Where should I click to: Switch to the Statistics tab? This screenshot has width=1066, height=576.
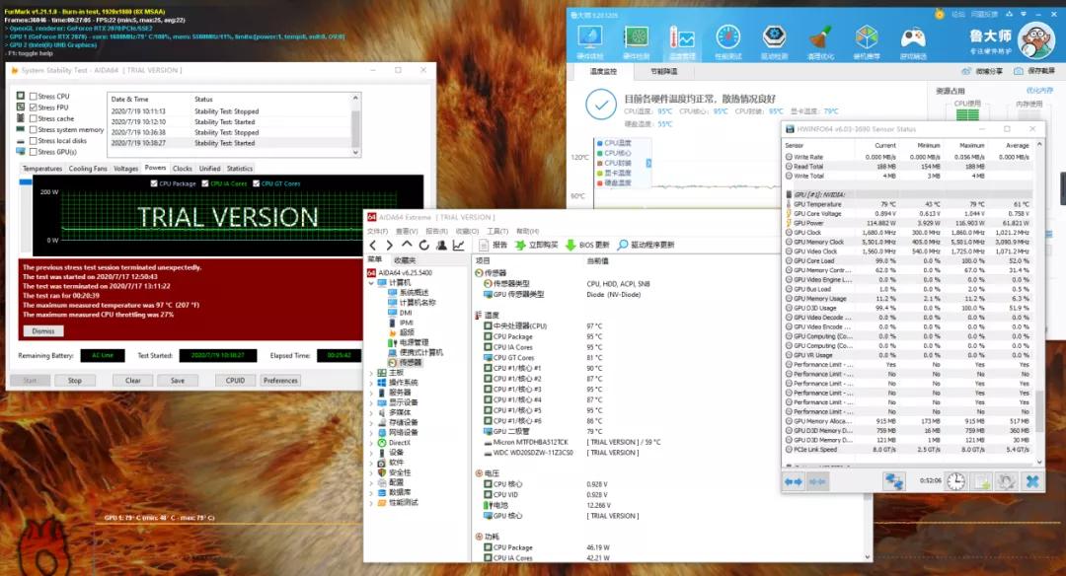coord(240,169)
